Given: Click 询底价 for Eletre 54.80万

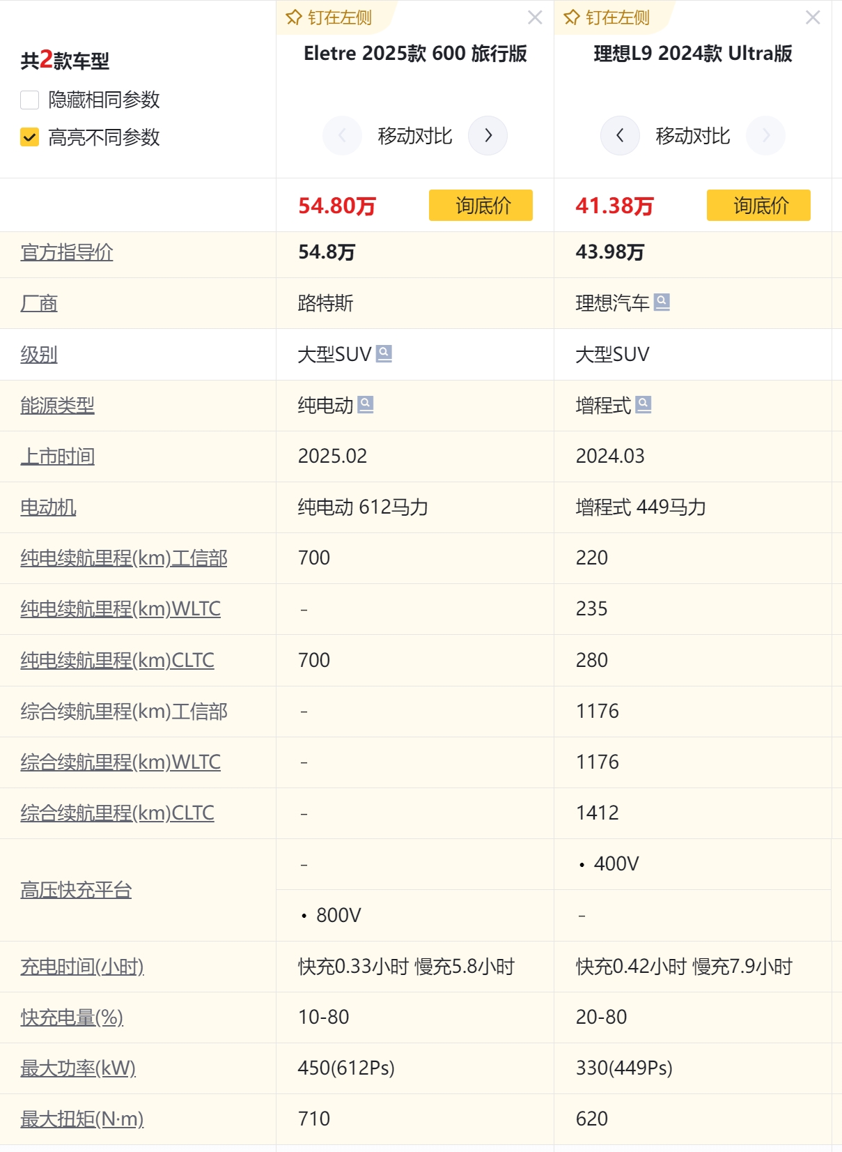Looking at the screenshot, I should (481, 206).
